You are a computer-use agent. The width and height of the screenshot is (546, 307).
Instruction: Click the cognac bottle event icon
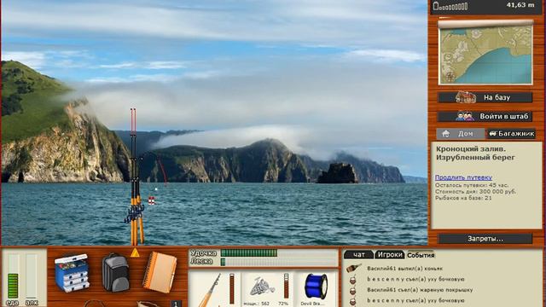click(x=354, y=268)
